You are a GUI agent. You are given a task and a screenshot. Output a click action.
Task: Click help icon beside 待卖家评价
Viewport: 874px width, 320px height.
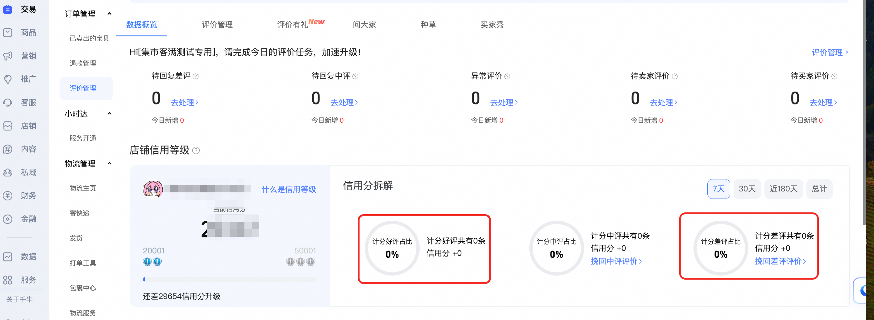[x=675, y=77]
